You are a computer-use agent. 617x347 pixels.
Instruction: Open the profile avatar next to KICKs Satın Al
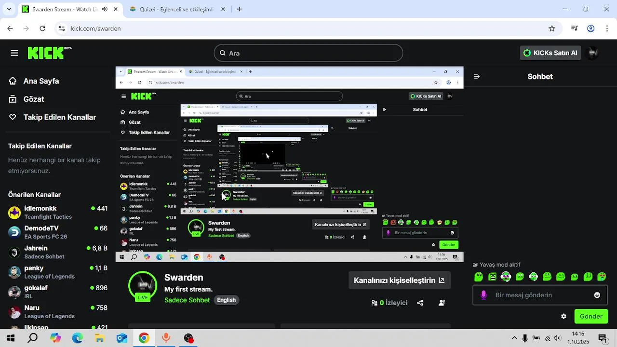593,53
